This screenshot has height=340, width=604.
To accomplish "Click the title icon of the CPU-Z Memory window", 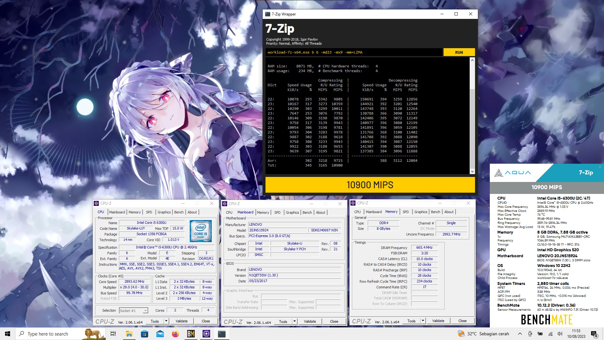I will [353, 203].
